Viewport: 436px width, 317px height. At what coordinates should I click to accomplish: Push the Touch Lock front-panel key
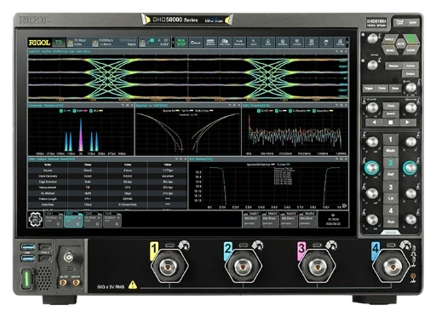399,22
